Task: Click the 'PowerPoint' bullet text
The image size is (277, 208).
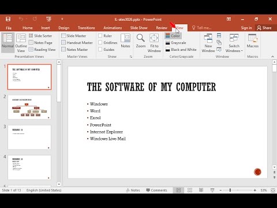Action: point(100,125)
